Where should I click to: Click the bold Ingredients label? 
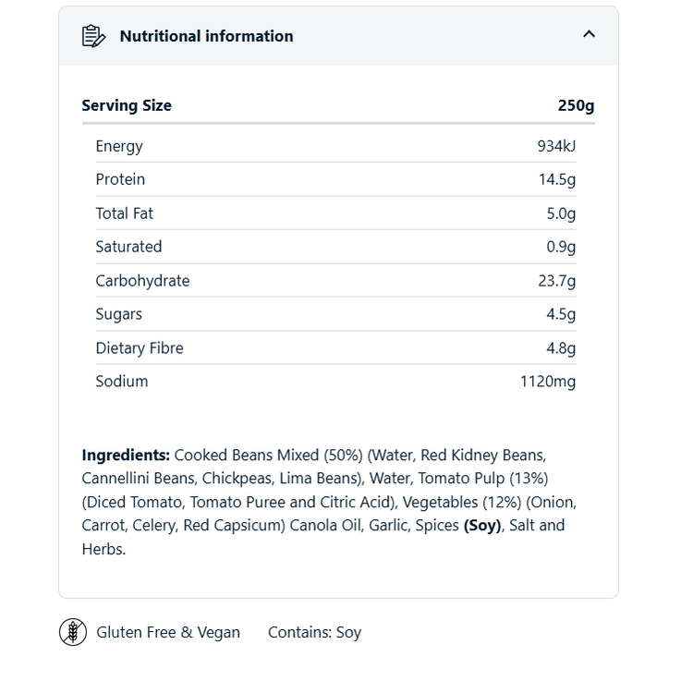[126, 455]
